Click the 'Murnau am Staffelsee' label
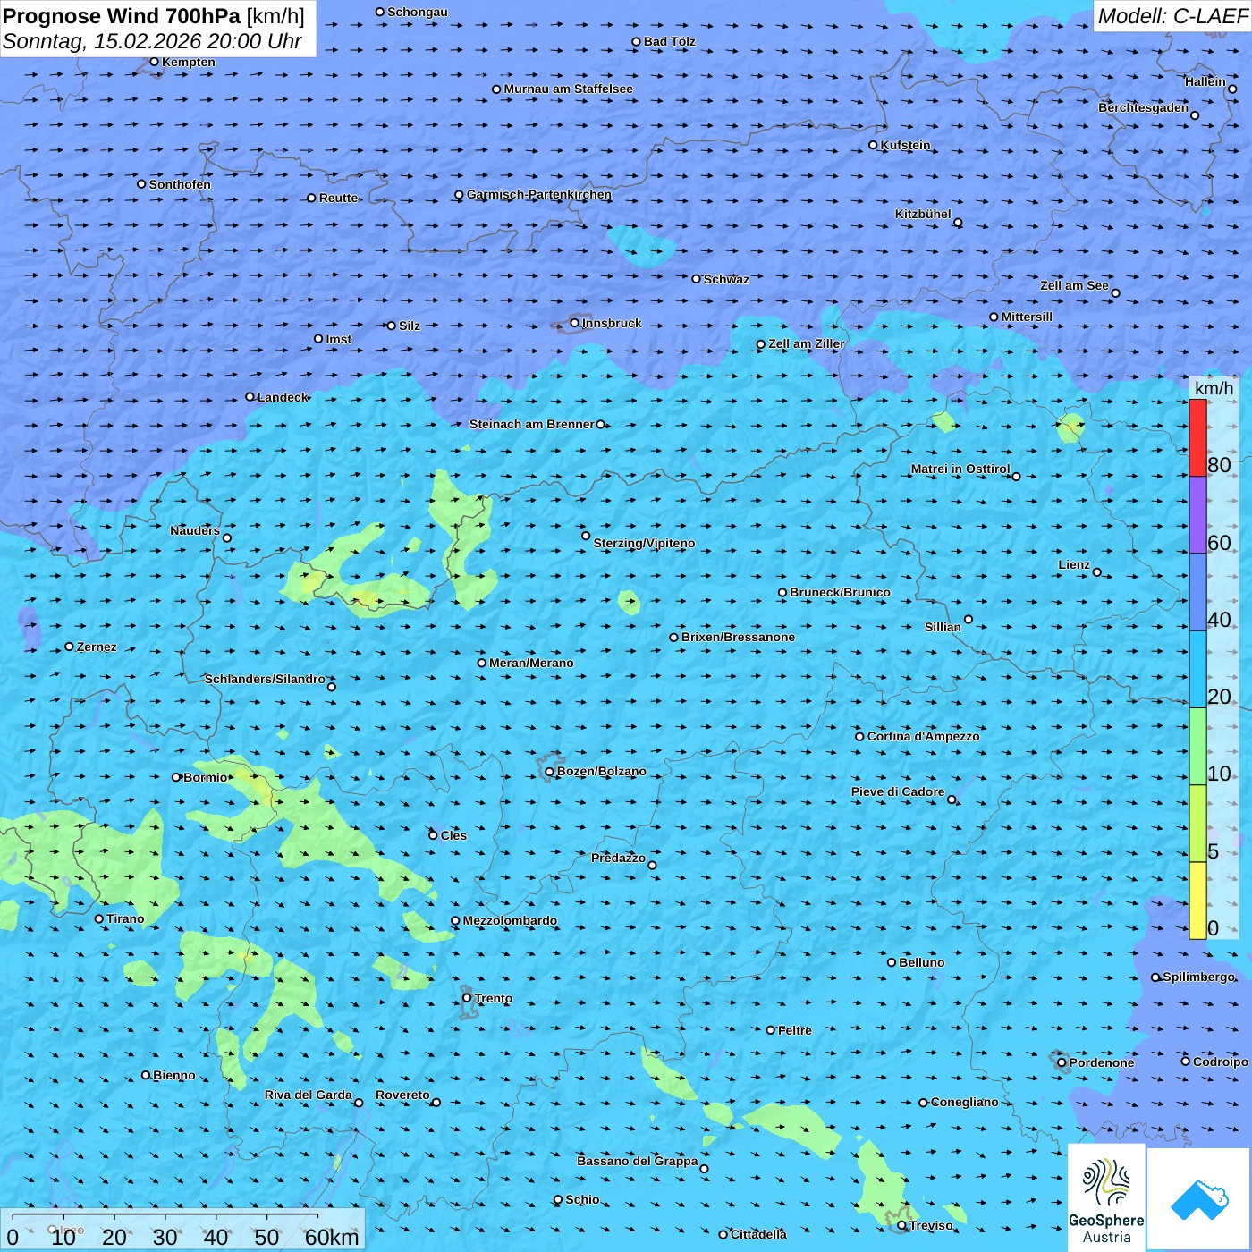The width and height of the screenshot is (1252, 1252). [x=568, y=89]
